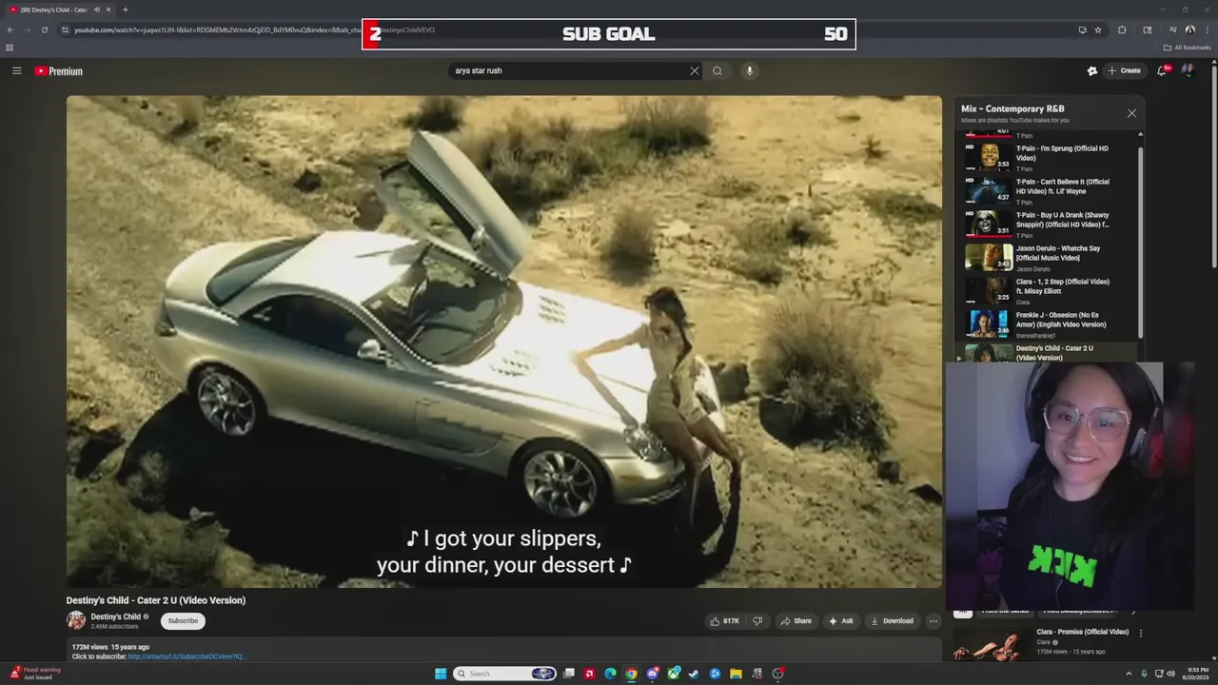This screenshot has height=685, width=1218.
Task: Bookmark this page with star
Action: pyautogui.click(x=1098, y=29)
